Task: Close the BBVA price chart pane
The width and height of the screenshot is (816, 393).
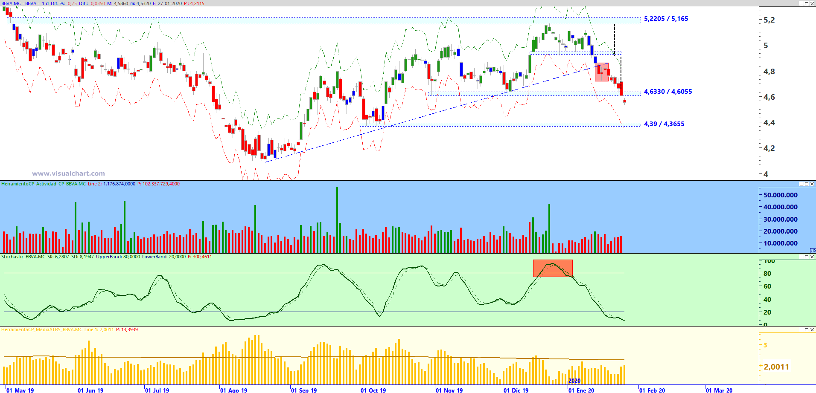Action: [812, 3]
